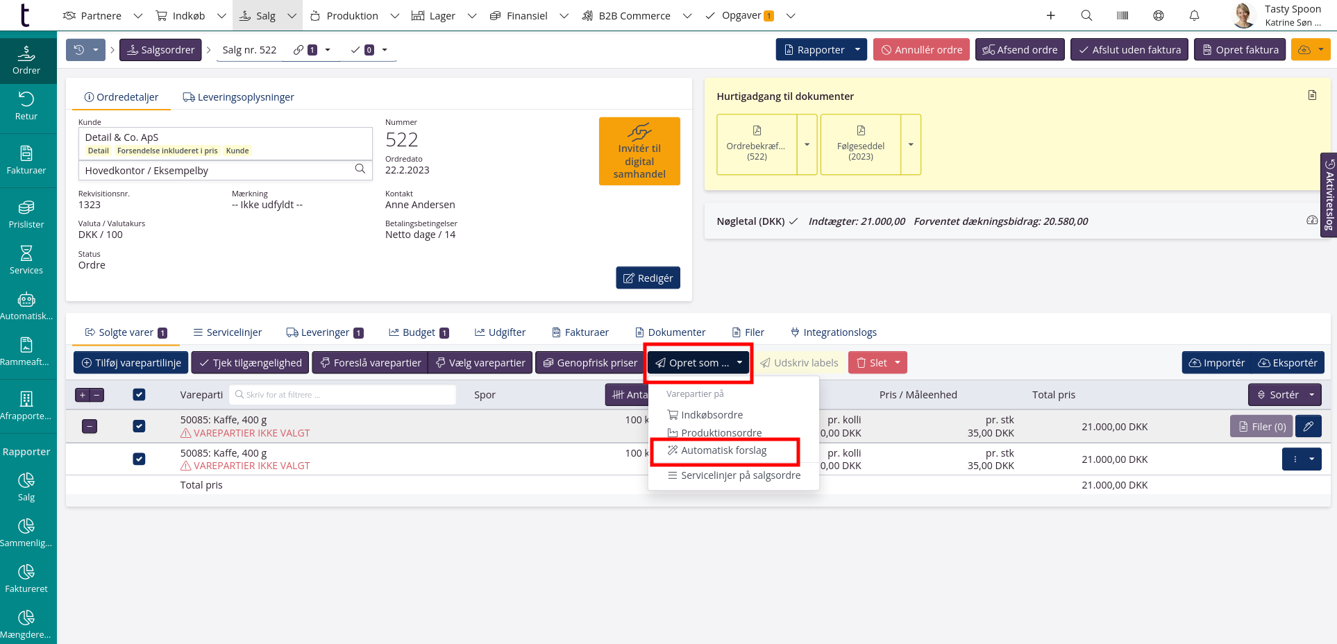Click the search magnifier icon in top bar
This screenshot has height=644, width=1337.
click(x=1086, y=15)
